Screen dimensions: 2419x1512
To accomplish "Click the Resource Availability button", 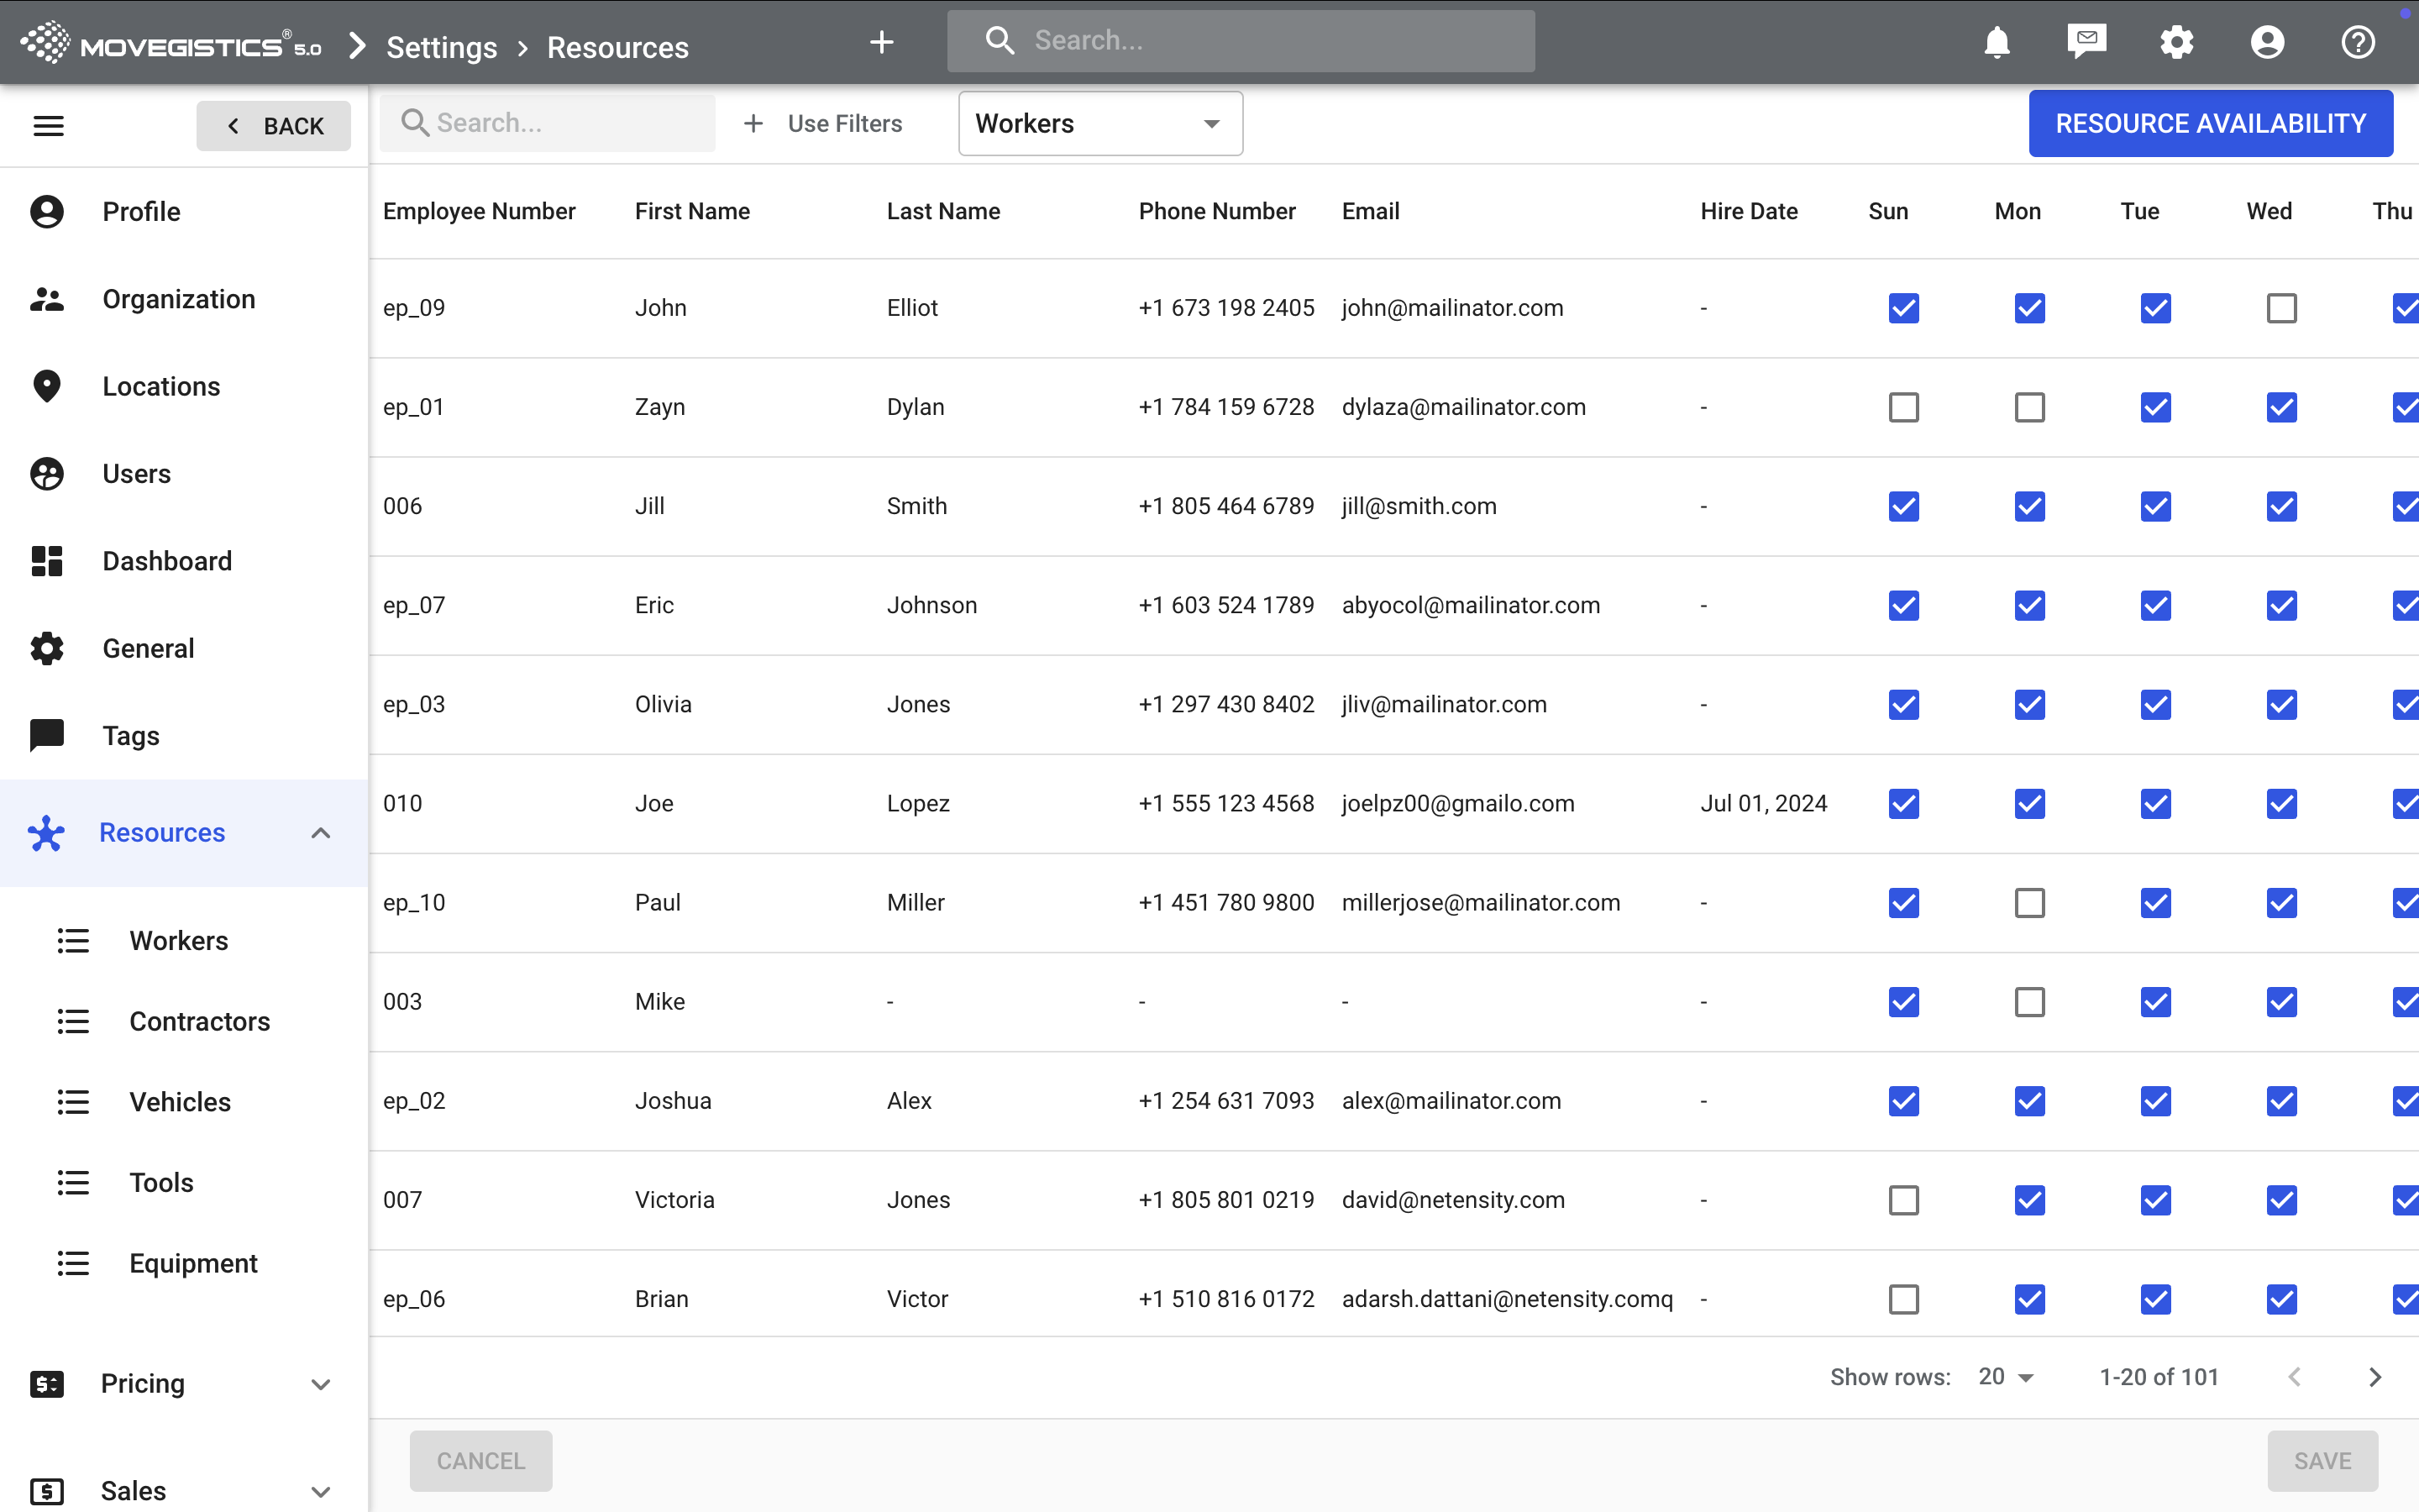I will (x=2210, y=124).
